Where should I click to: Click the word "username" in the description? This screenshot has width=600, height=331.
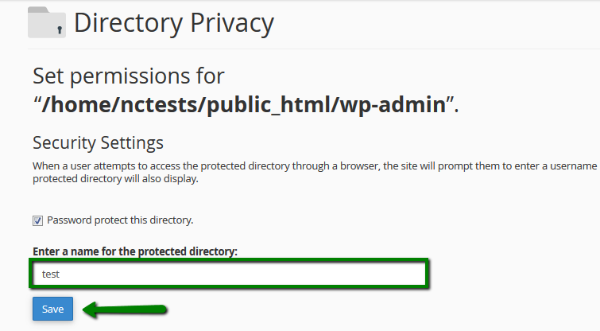pos(574,165)
